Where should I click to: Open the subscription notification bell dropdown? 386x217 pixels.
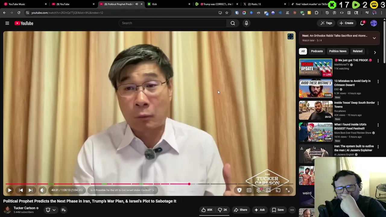tap(50, 210)
